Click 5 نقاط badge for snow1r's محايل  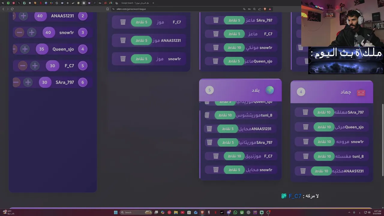pos(234,170)
